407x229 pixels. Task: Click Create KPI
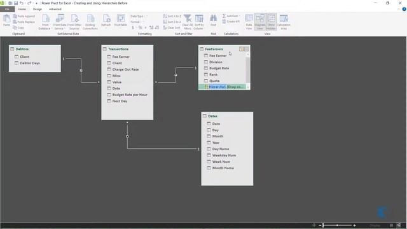point(231,22)
